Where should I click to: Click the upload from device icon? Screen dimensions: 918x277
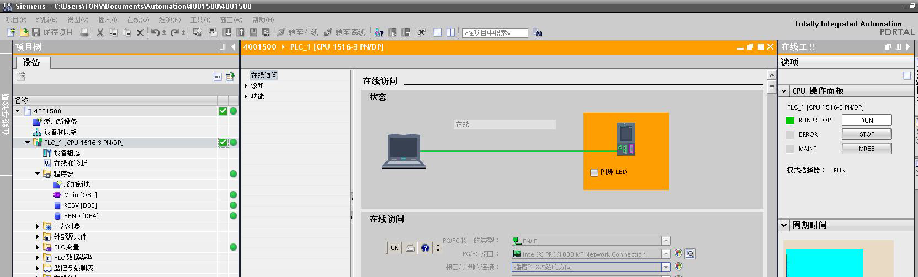coord(240,32)
